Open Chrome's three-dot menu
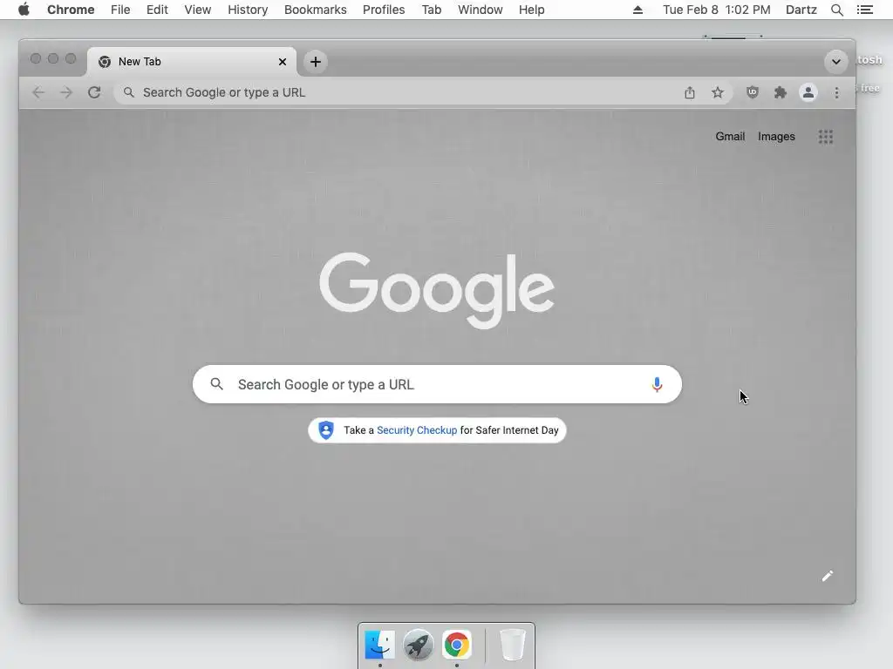 [836, 92]
